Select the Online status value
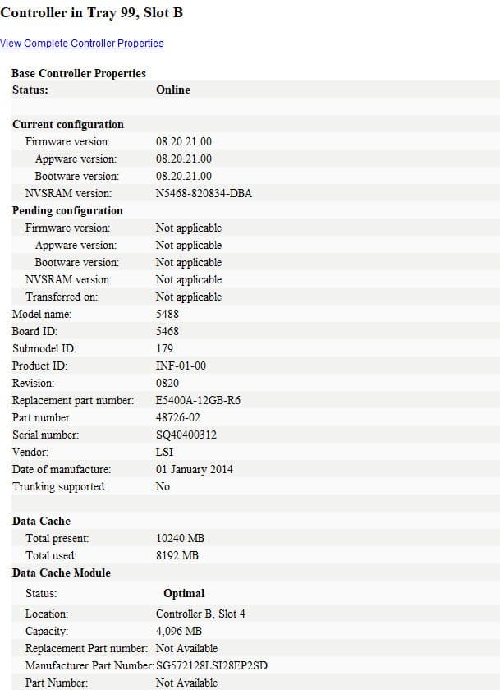This screenshot has width=500, height=690. [172, 90]
